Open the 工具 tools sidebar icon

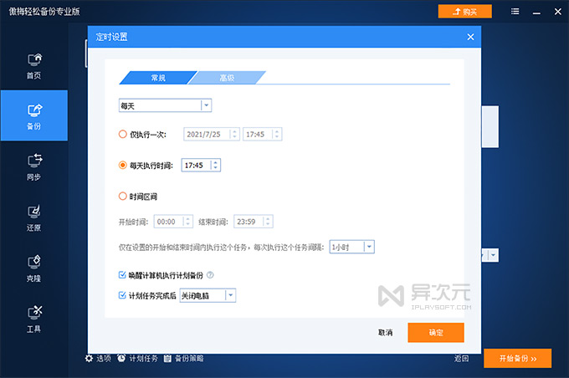[34, 319]
